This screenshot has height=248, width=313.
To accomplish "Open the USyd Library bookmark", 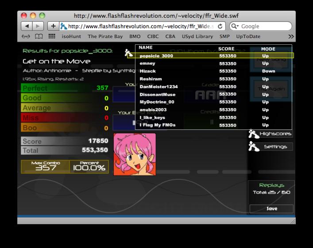I will 197,37.
